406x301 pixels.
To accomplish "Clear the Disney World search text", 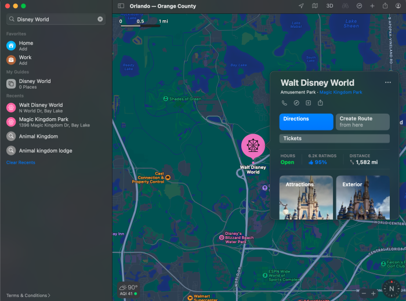I will point(100,19).
